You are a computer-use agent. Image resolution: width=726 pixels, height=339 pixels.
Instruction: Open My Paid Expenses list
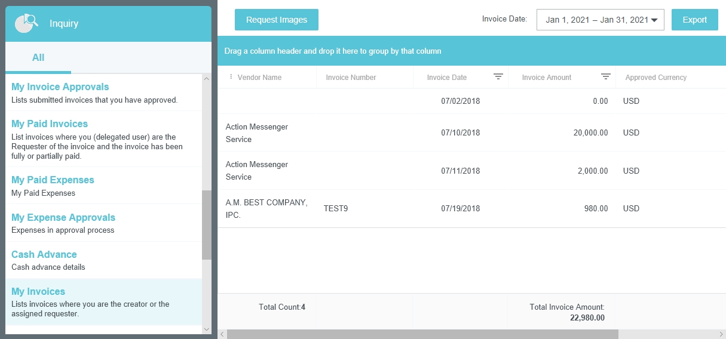(53, 180)
